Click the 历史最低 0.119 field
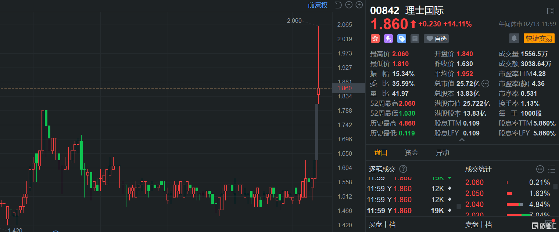The image size is (559, 232). [393, 133]
